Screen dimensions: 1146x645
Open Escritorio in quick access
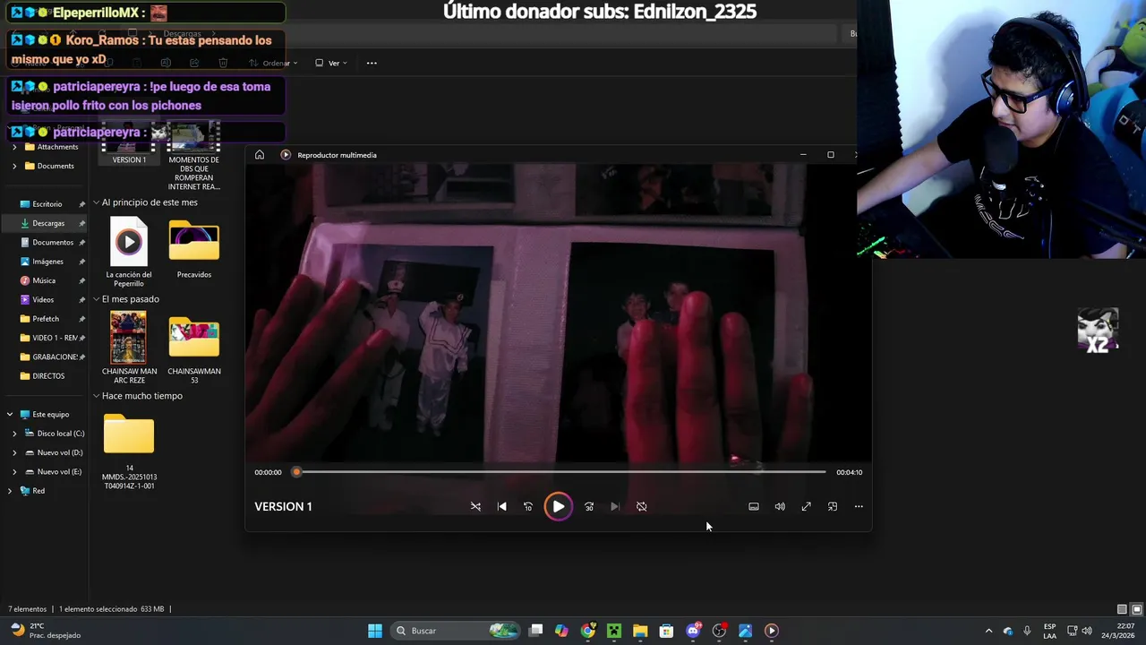click(47, 204)
